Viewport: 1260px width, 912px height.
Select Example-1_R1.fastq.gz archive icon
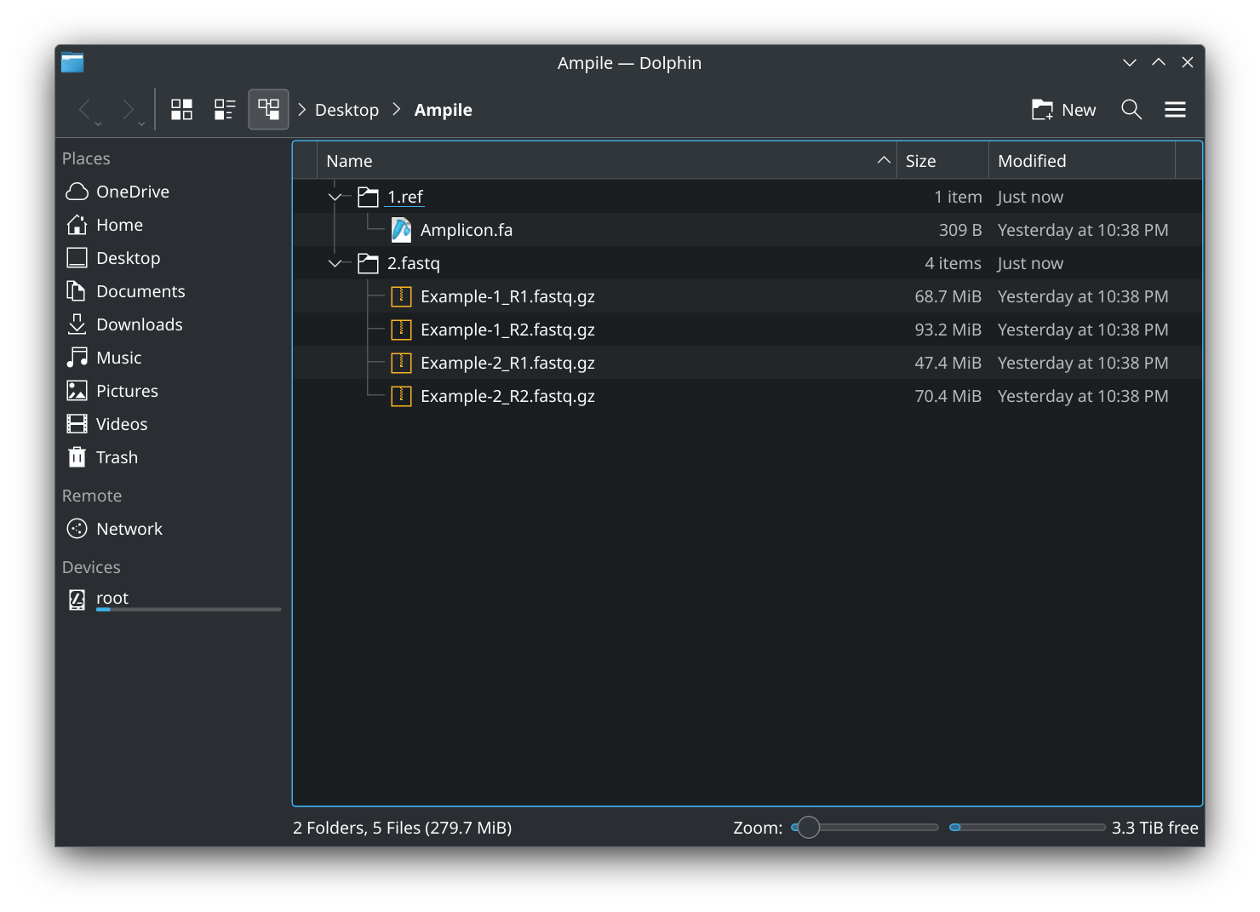pos(401,296)
